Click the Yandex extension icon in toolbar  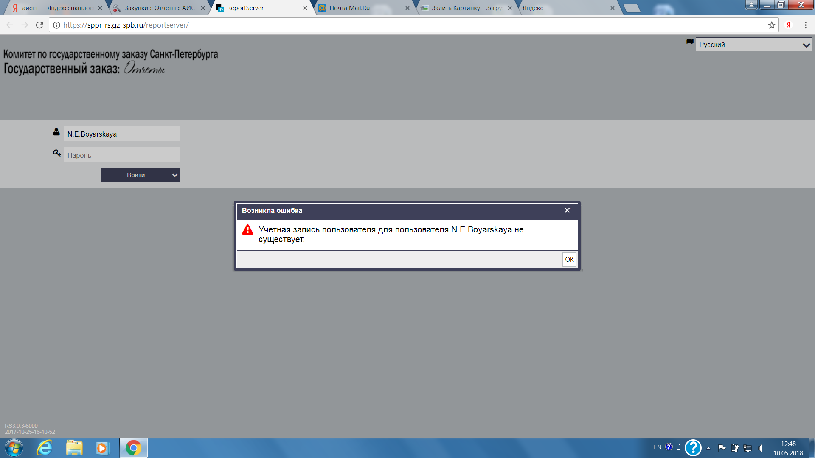point(788,25)
